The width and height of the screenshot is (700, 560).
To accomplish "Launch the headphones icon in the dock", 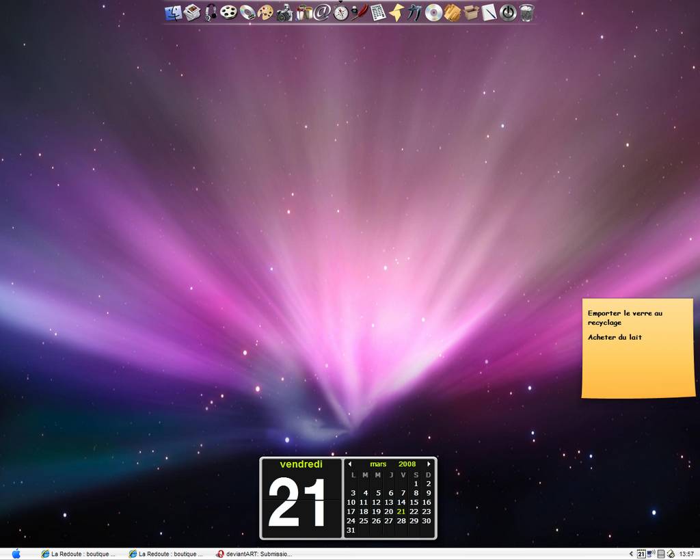I will 211,12.
